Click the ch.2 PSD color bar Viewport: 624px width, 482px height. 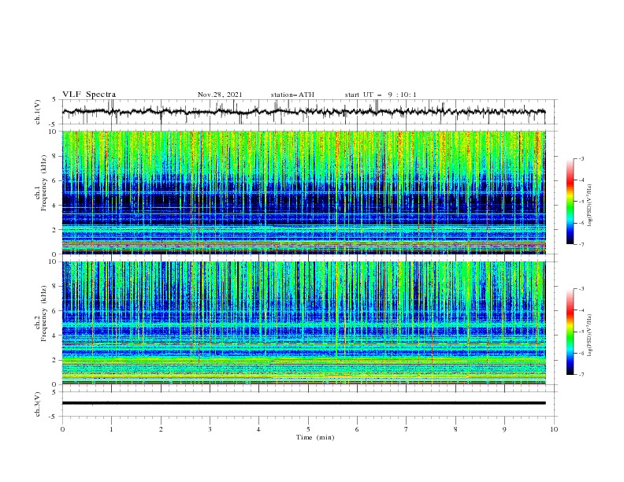pyautogui.click(x=570, y=332)
